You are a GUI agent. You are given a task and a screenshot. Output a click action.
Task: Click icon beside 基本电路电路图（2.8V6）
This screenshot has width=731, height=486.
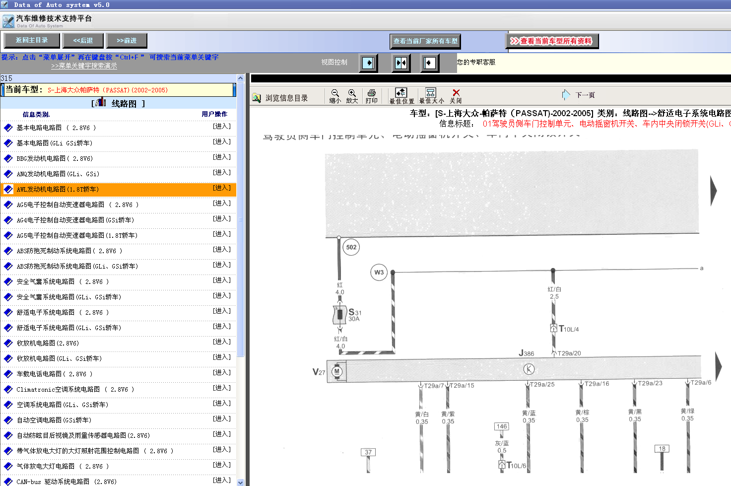8,128
